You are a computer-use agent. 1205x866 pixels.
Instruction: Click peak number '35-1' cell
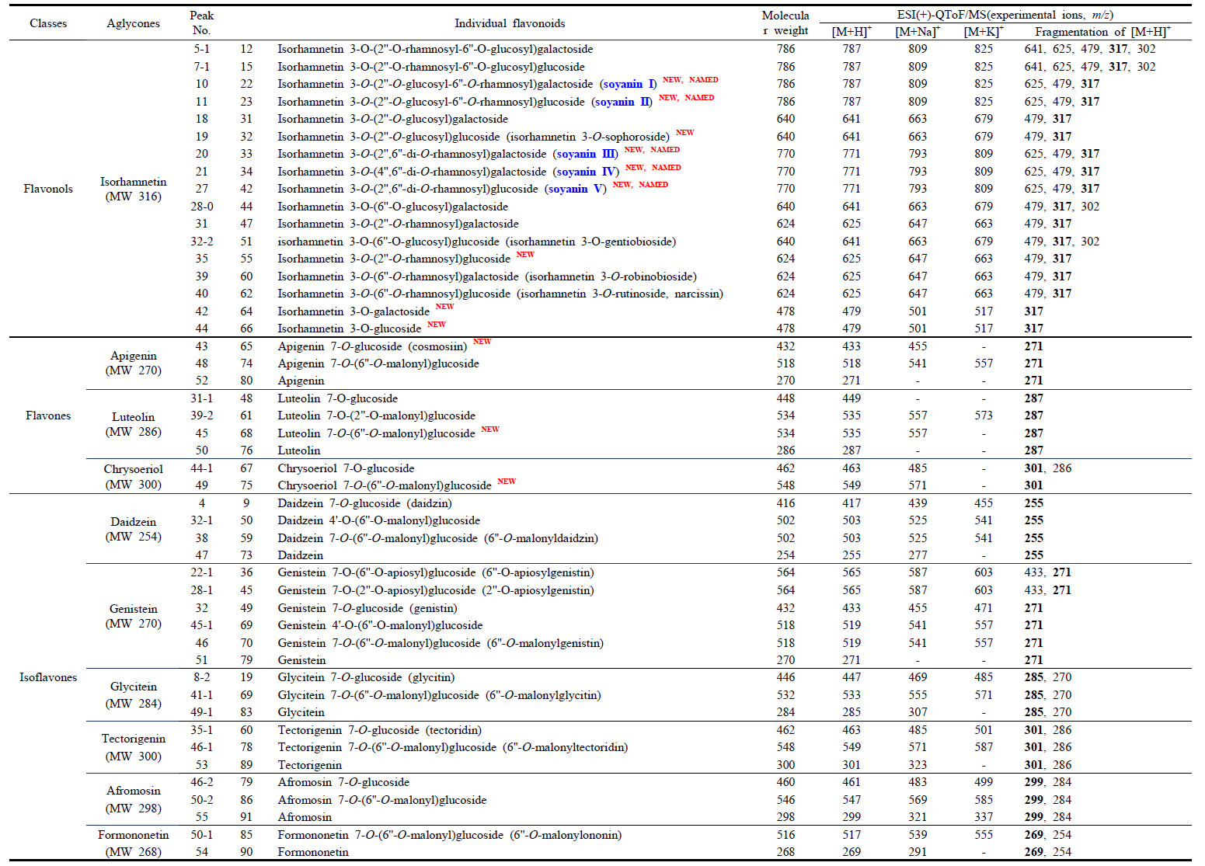coord(202,730)
